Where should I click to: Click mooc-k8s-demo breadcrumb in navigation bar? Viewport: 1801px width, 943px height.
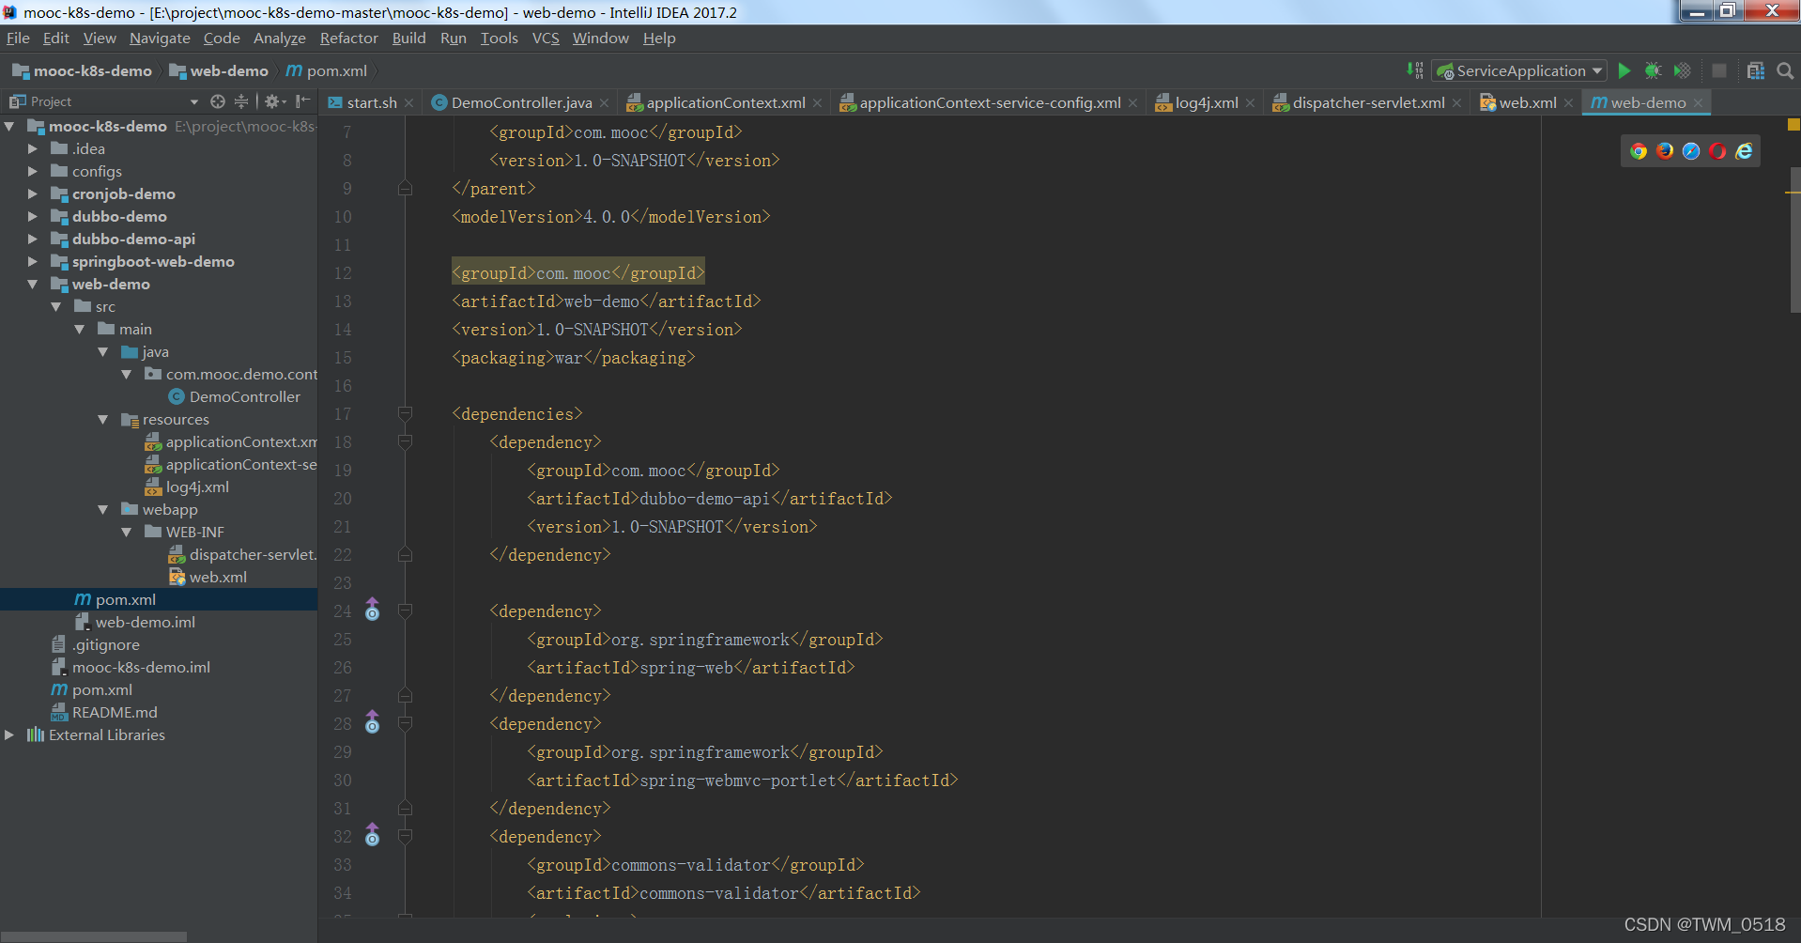83,71
